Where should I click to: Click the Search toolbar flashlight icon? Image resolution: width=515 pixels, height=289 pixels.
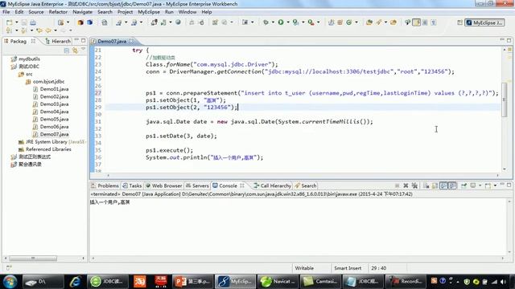379,22
